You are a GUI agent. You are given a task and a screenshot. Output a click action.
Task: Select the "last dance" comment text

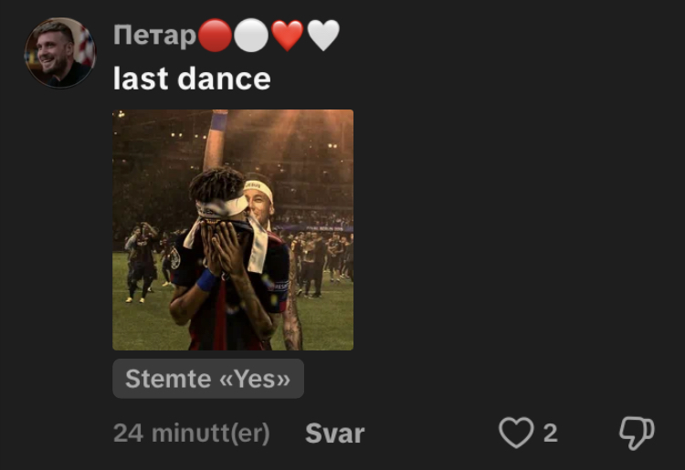tap(192, 78)
